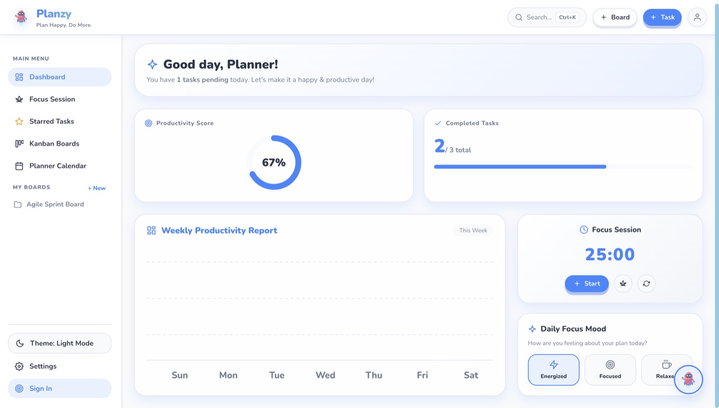This screenshot has width=719, height=408.
Task: Open the floating mascot assistant bubble
Action: (x=688, y=379)
